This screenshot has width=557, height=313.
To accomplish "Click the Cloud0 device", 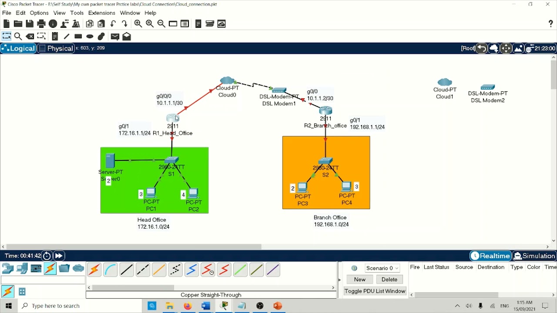I will [227, 81].
